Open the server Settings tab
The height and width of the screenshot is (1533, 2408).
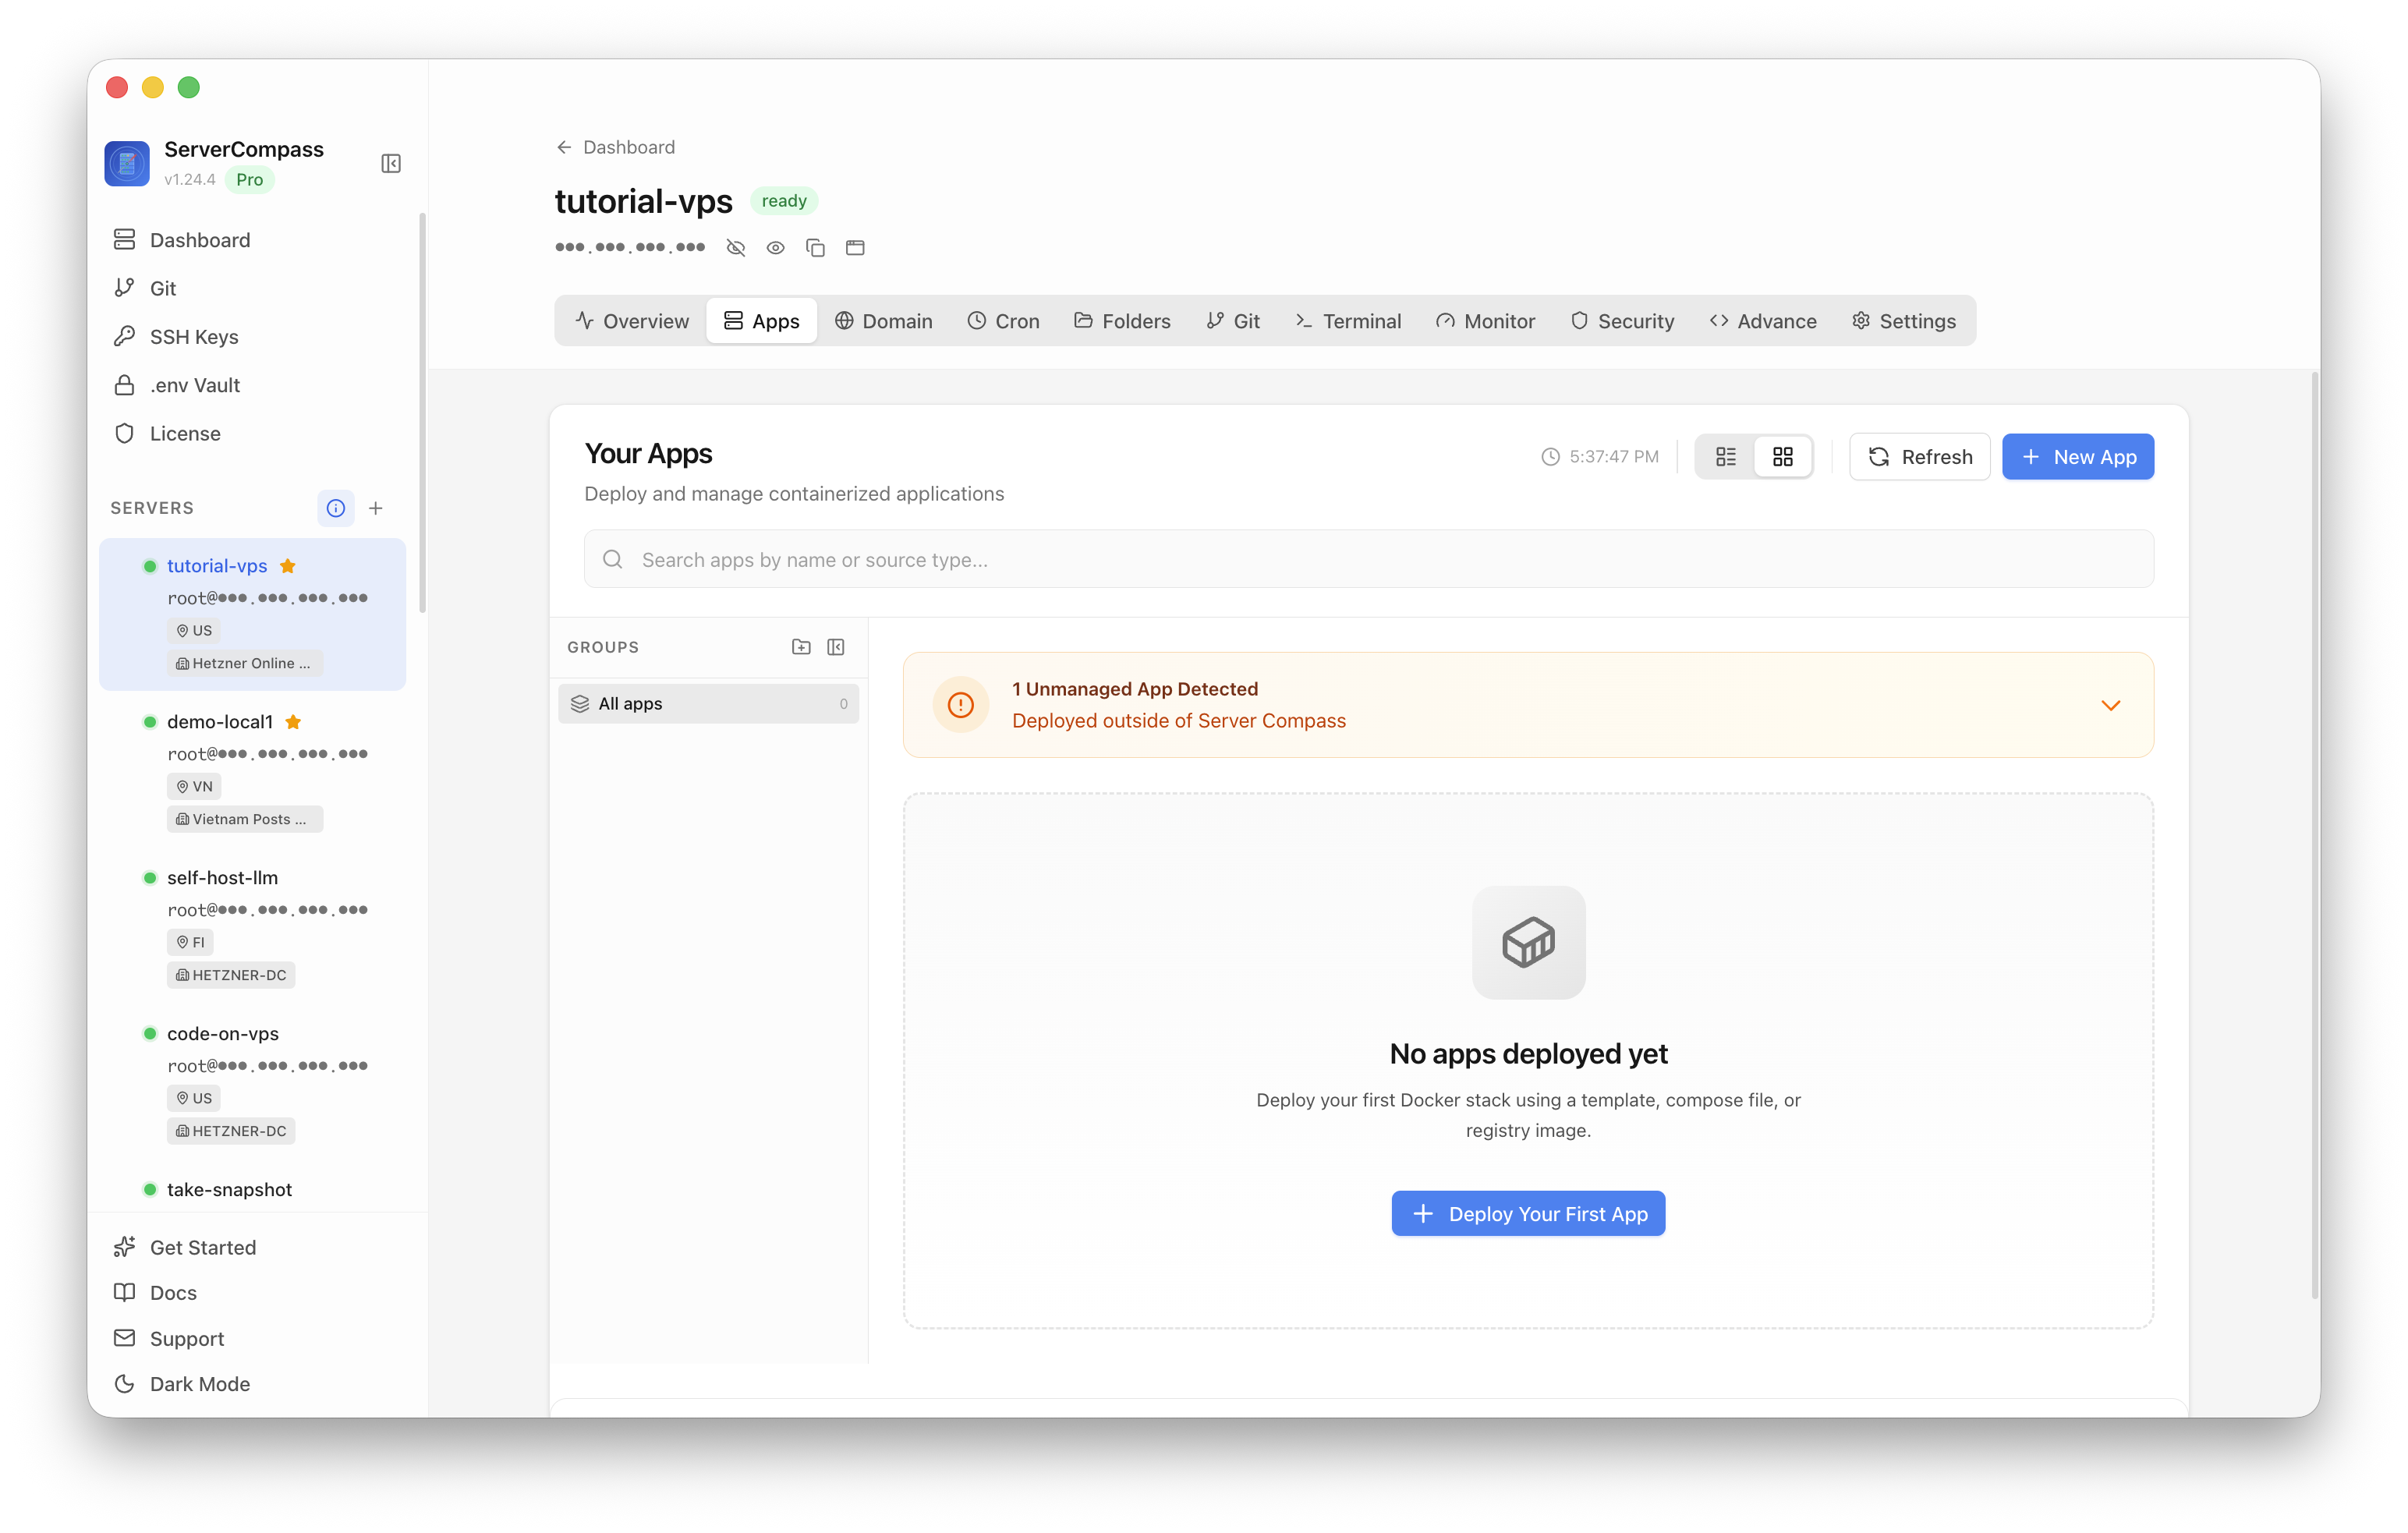point(1904,321)
